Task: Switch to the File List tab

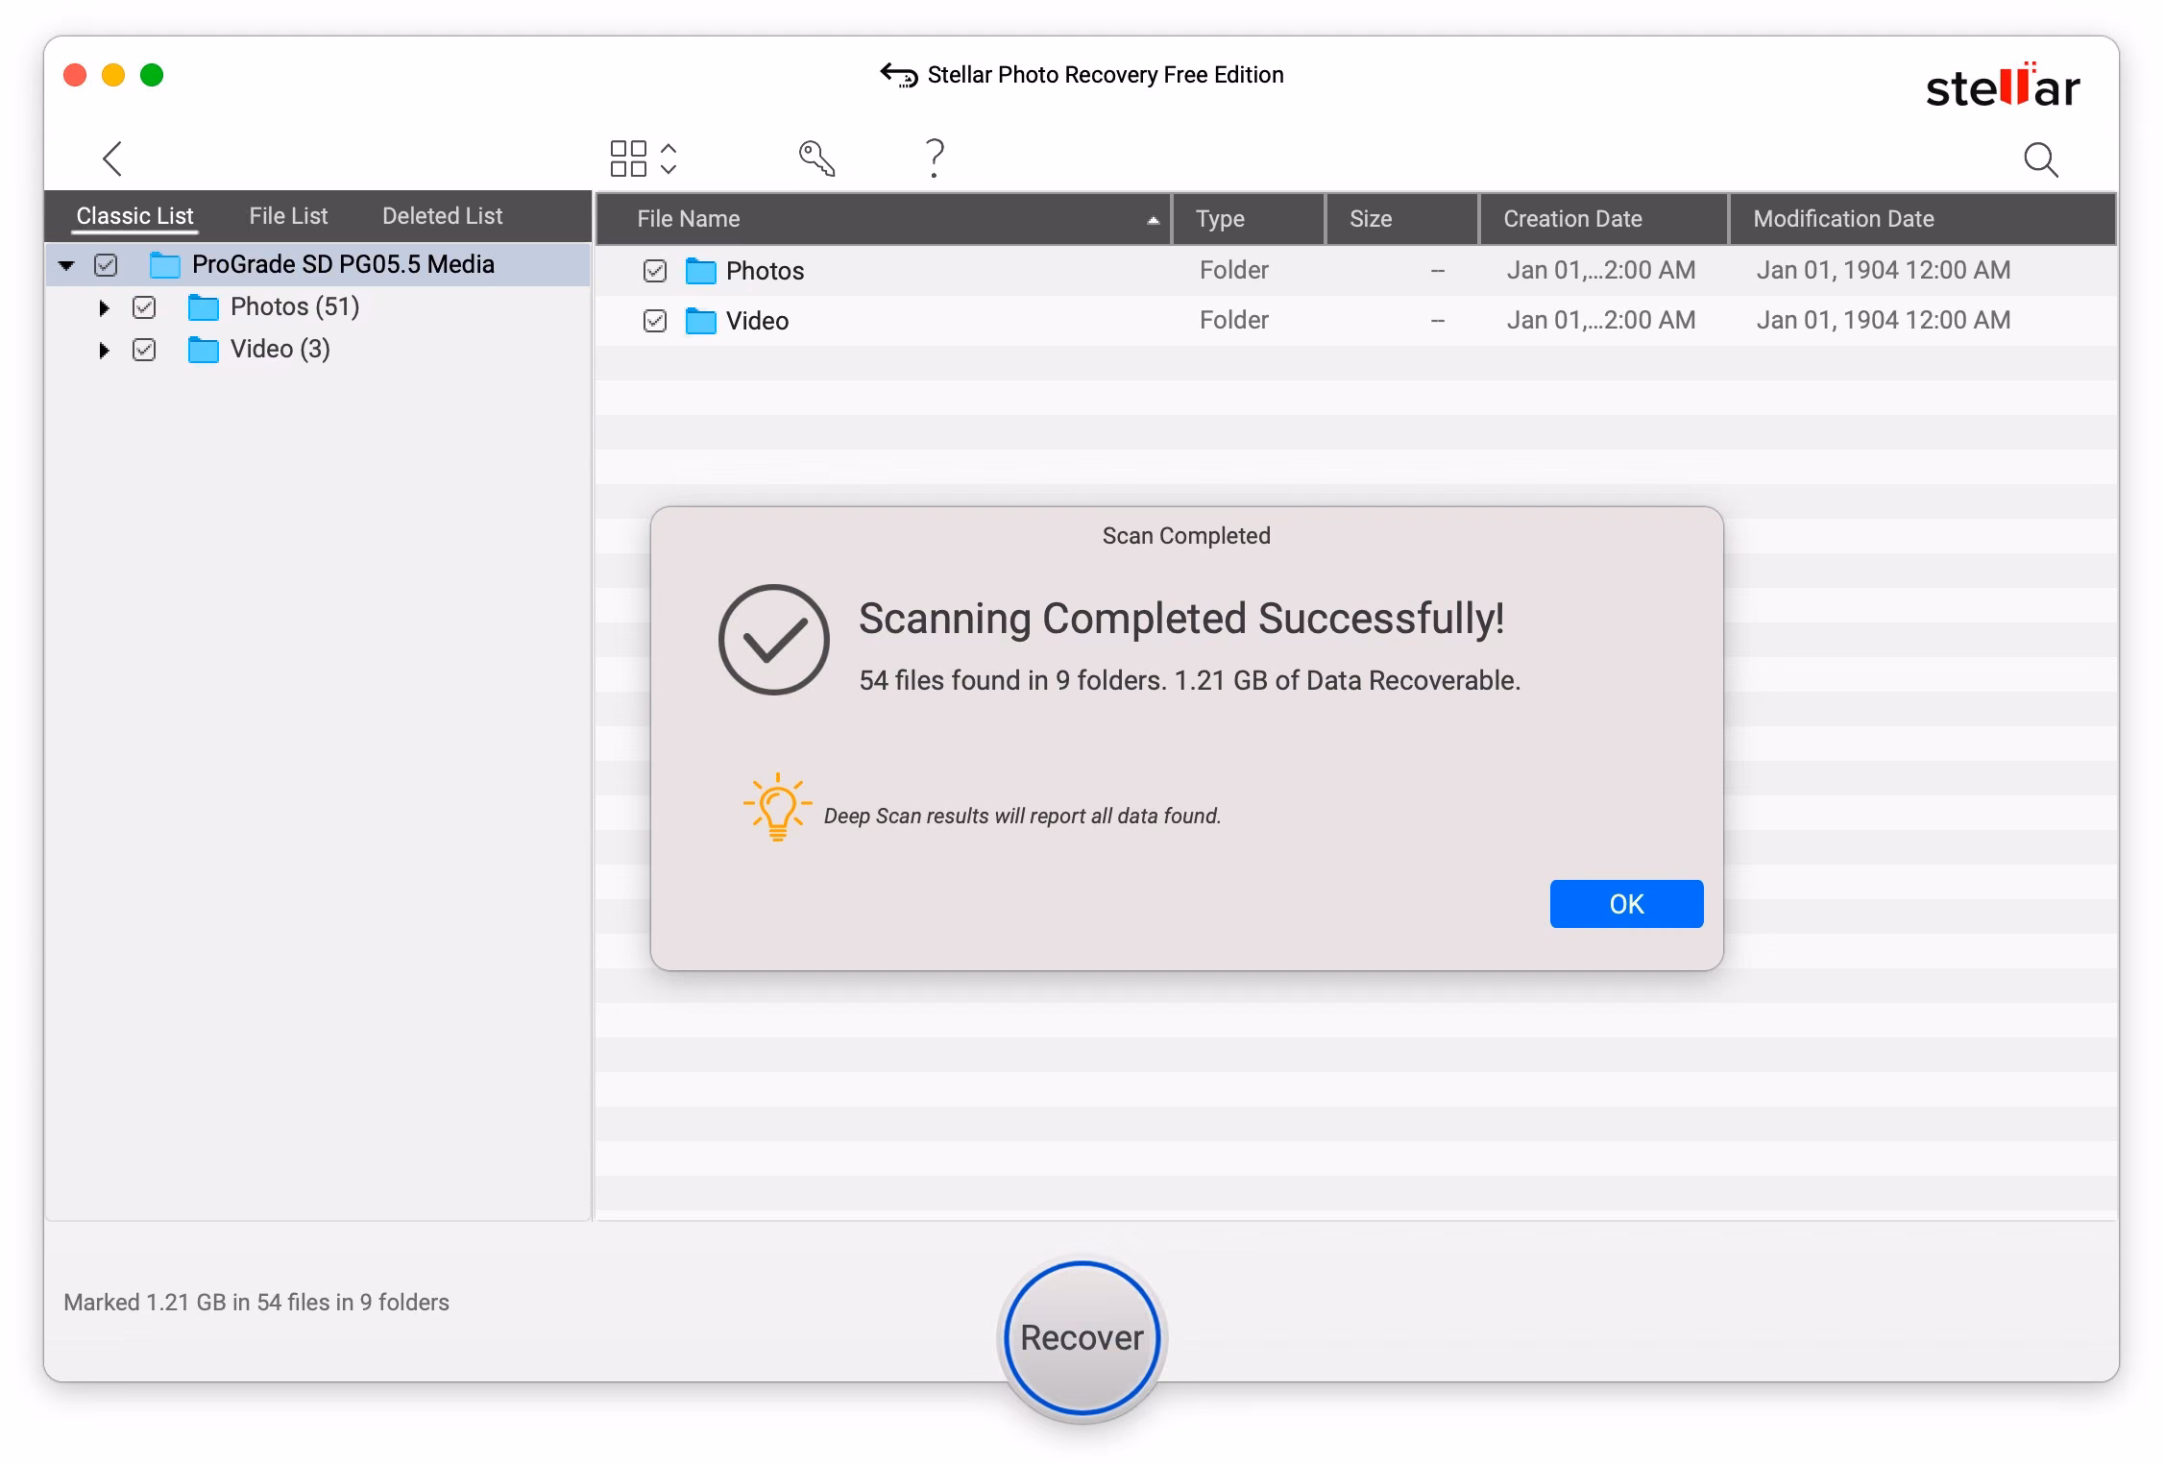Action: (288, 216)
